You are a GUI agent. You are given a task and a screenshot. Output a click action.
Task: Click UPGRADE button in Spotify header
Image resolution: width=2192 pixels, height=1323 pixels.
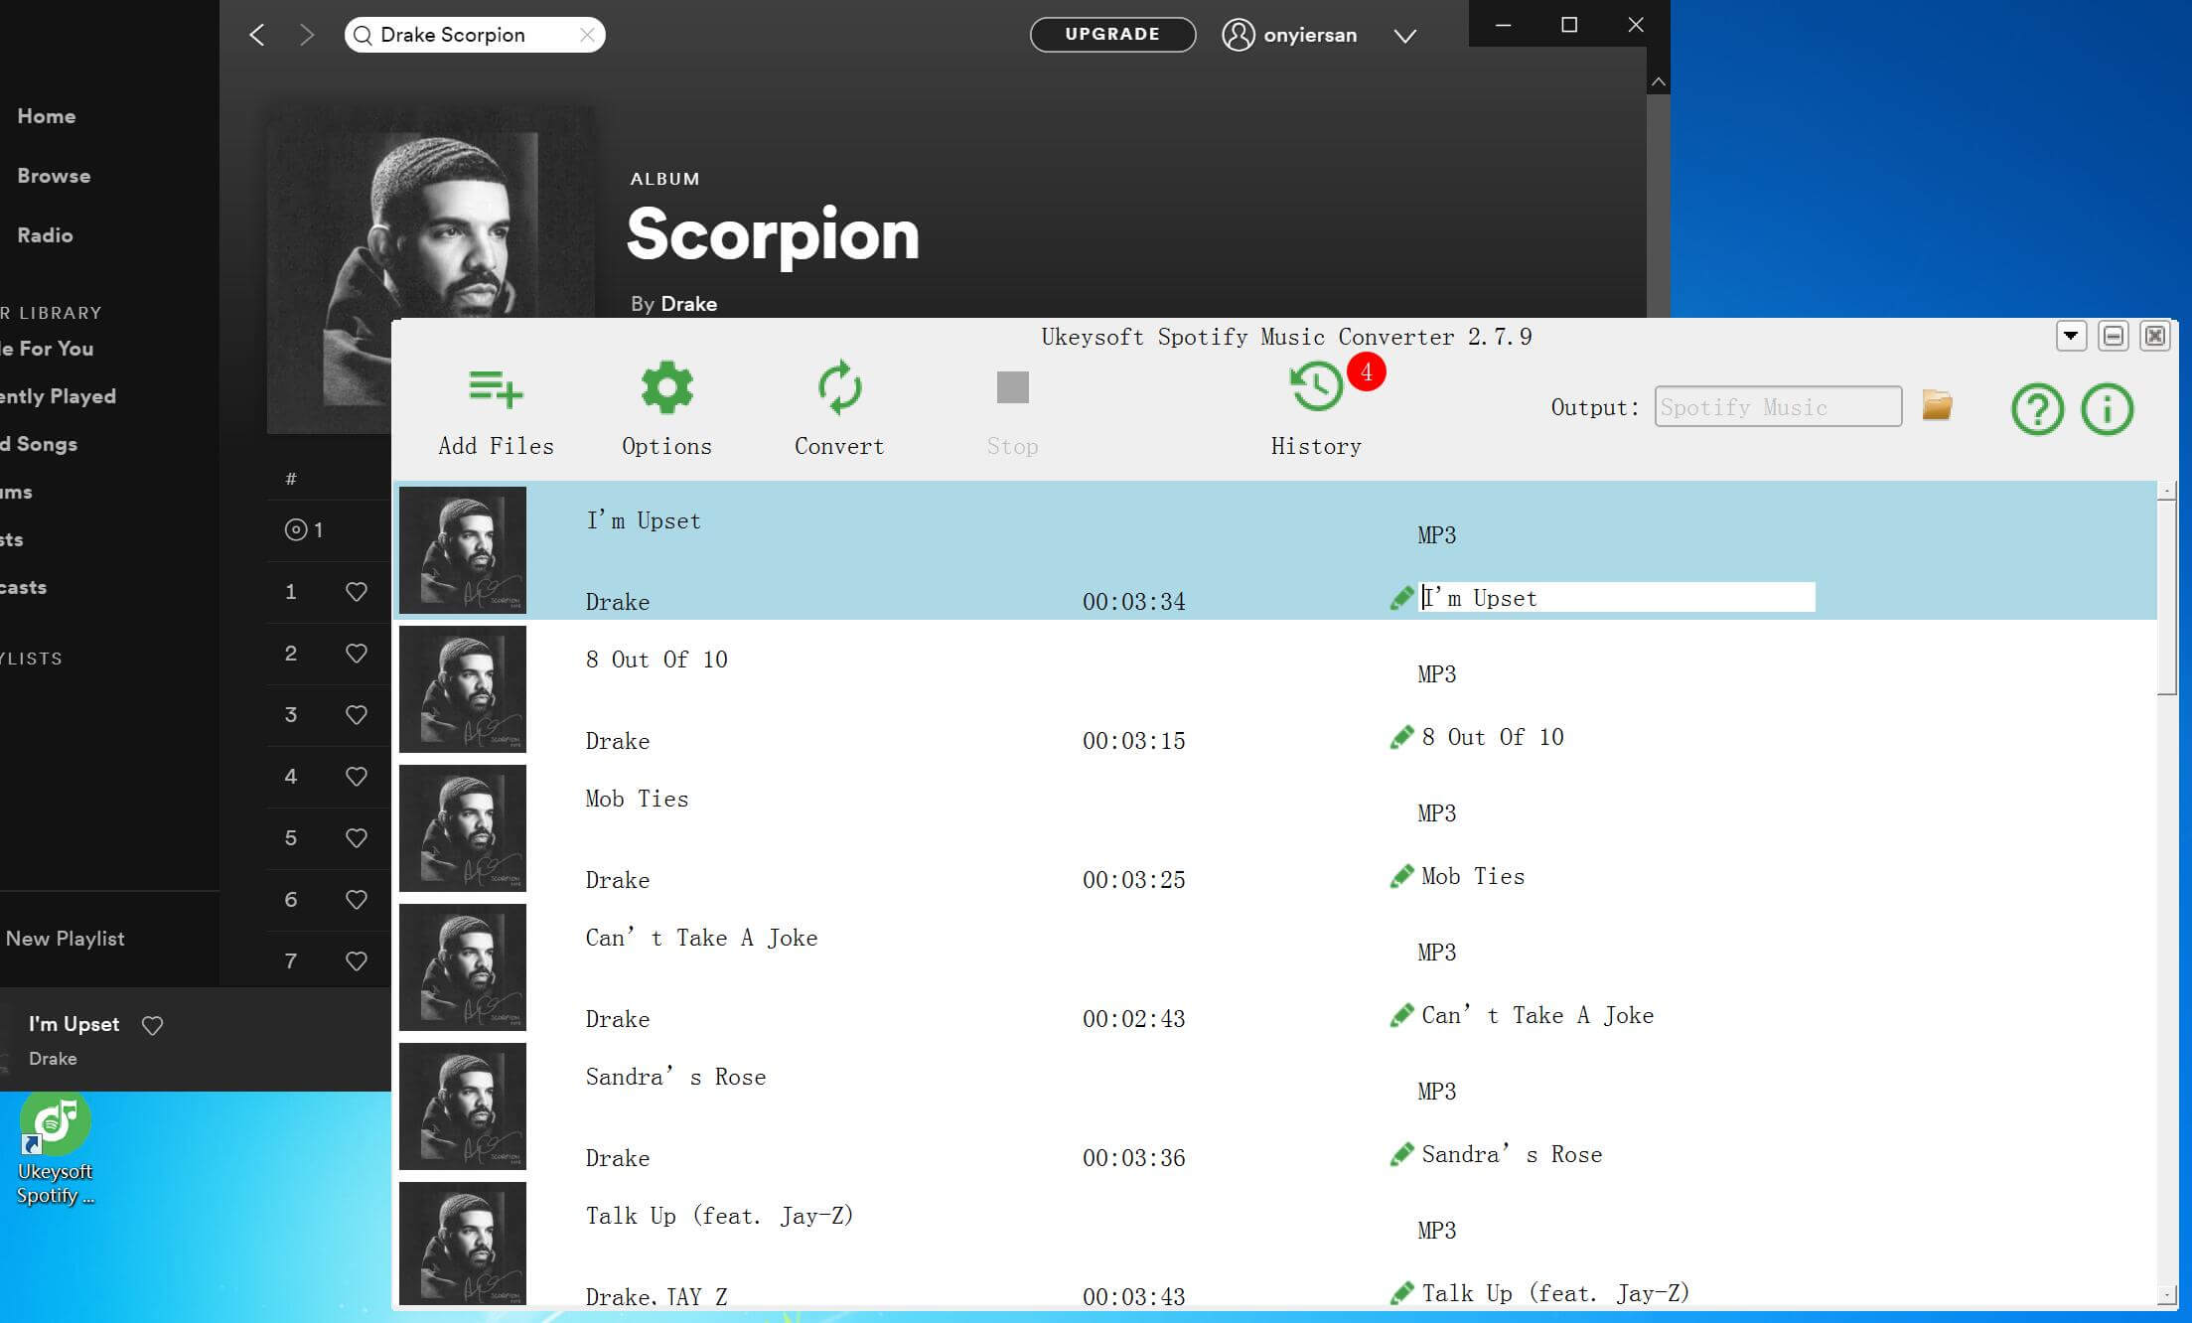(x=1110, y=35)
